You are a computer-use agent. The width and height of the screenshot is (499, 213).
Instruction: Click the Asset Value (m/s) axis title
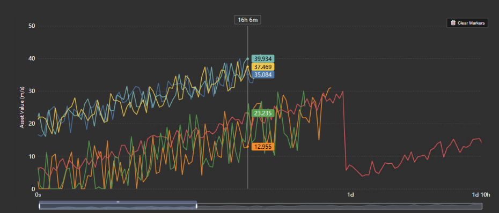coord(23,108)
